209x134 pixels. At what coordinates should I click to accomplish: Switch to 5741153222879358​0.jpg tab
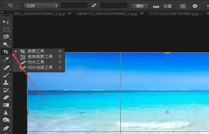click(x=176, y=14)
